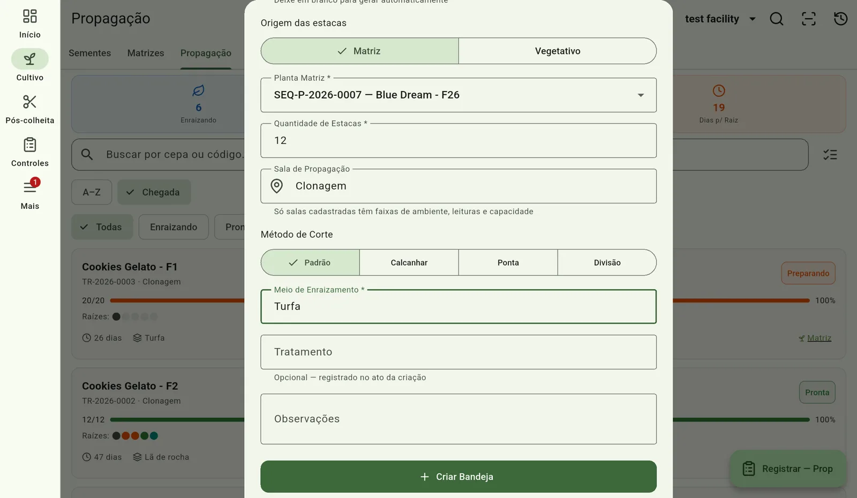The image size is (857, 498).
Task: Click the location pin in Sala de Propagação
Action: [x=277, y=186]
